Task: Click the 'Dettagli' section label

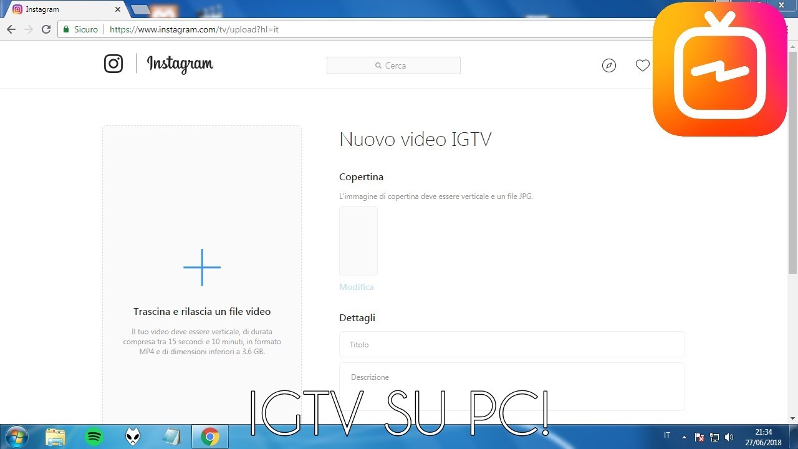Action: [x=357, y=318]
